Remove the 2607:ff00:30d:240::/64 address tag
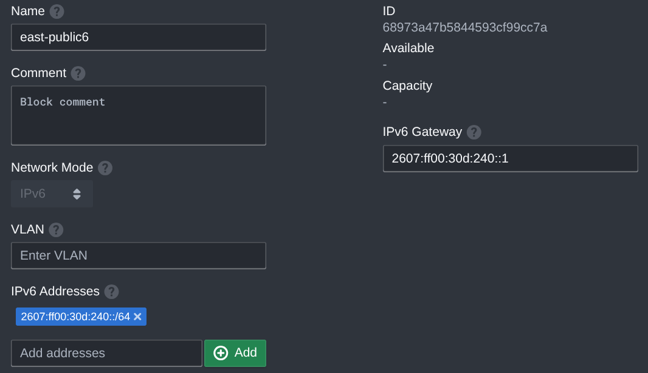Image resolution: width=648 pixels, height=373 pixels. tap(138, 316)
